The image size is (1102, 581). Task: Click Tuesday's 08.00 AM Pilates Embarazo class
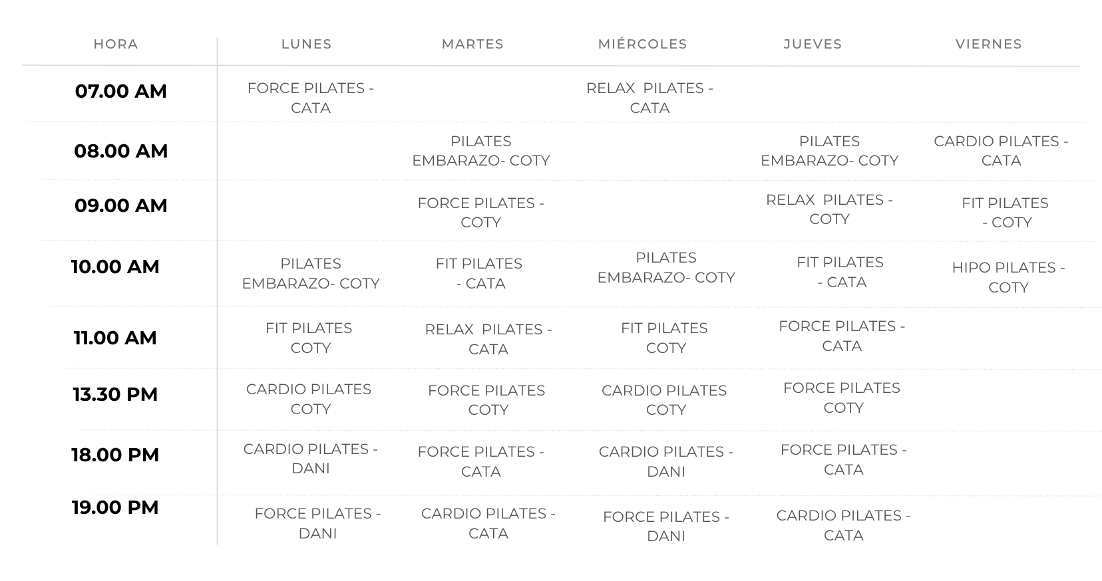point(480,151)
